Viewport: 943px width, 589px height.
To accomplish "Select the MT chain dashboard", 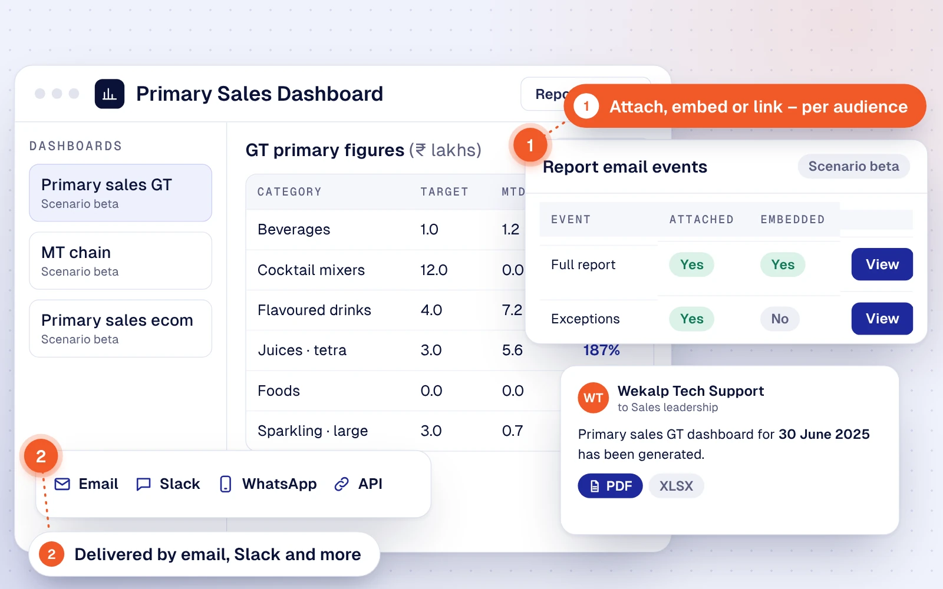I will point(120,260).
